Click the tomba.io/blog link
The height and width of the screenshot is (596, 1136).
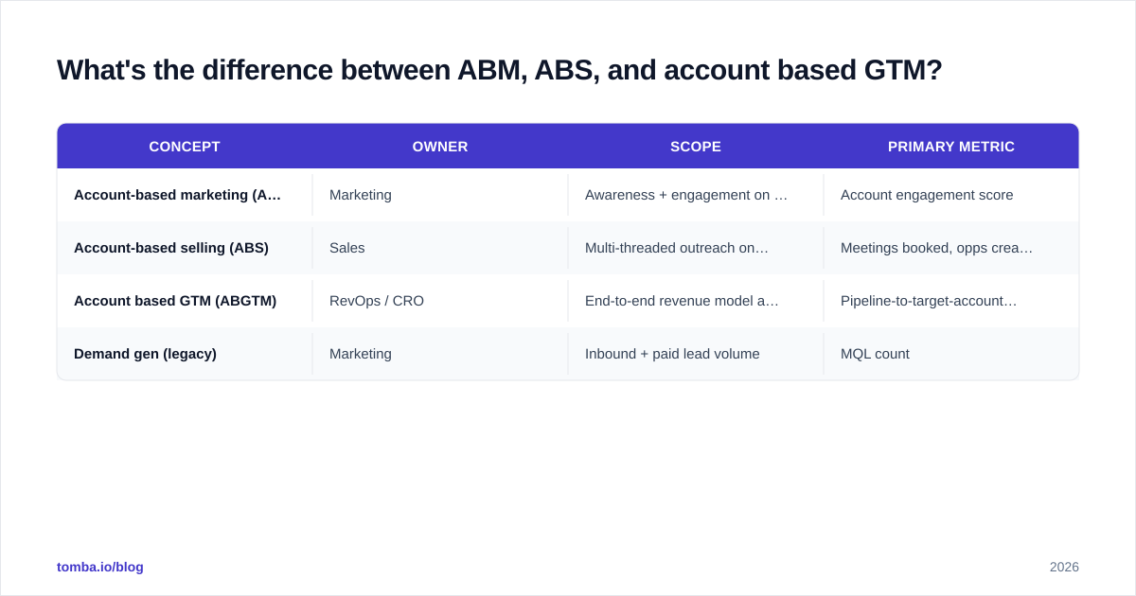(x=100, y=567)
